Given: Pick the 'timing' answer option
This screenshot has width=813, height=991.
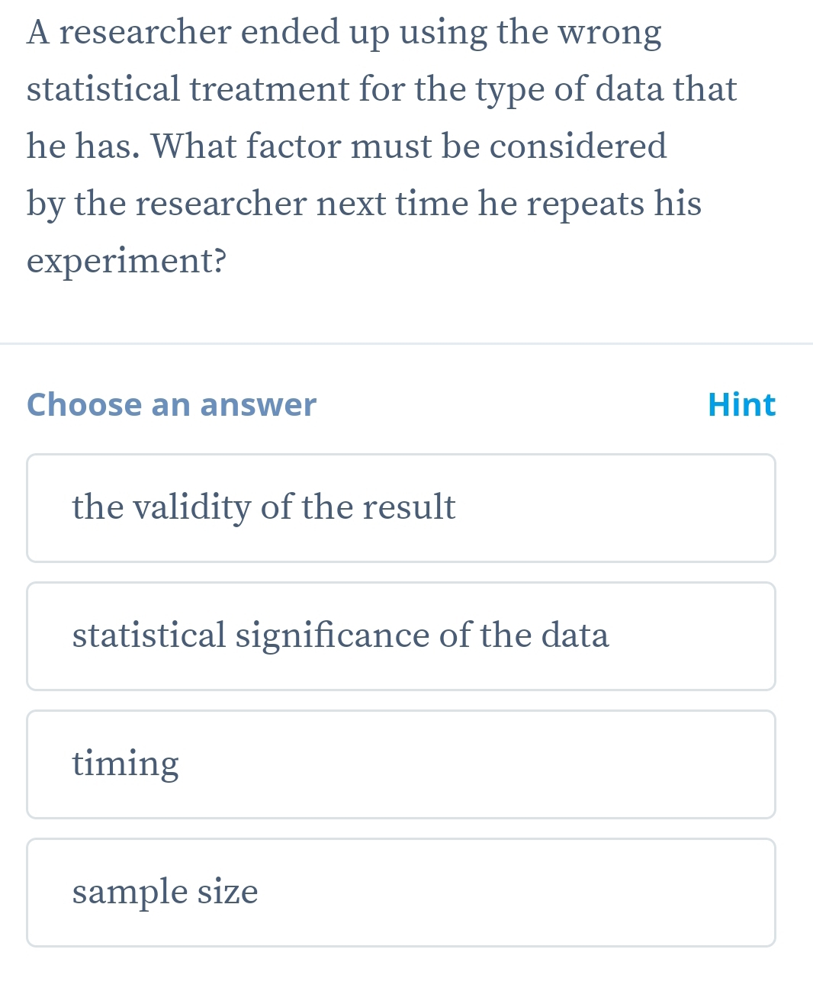Looking at the screenshot, I should click(x=401, y=764).
